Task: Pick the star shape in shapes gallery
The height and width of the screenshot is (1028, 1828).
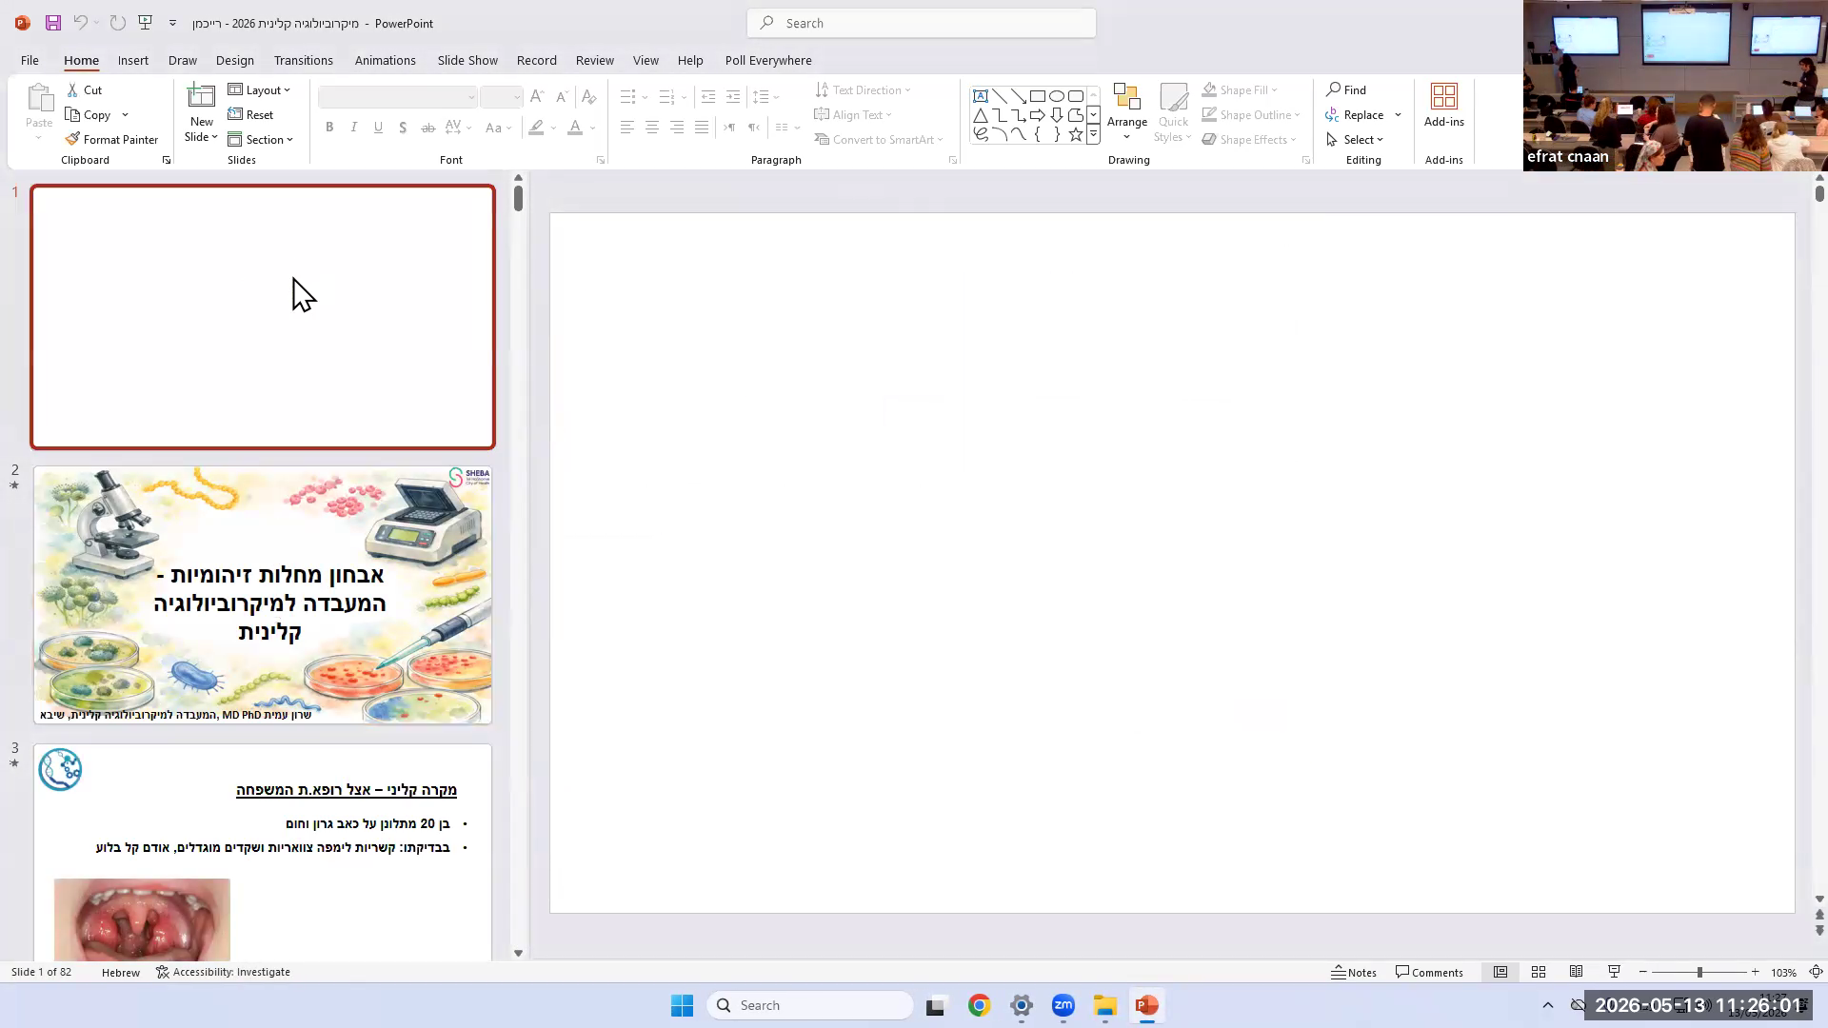Action: click(1076, 134)
